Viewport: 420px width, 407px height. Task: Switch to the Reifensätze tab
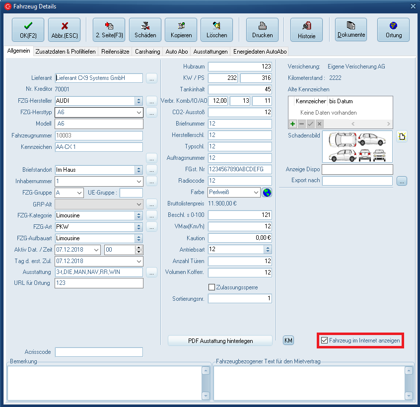coord(116,52)
